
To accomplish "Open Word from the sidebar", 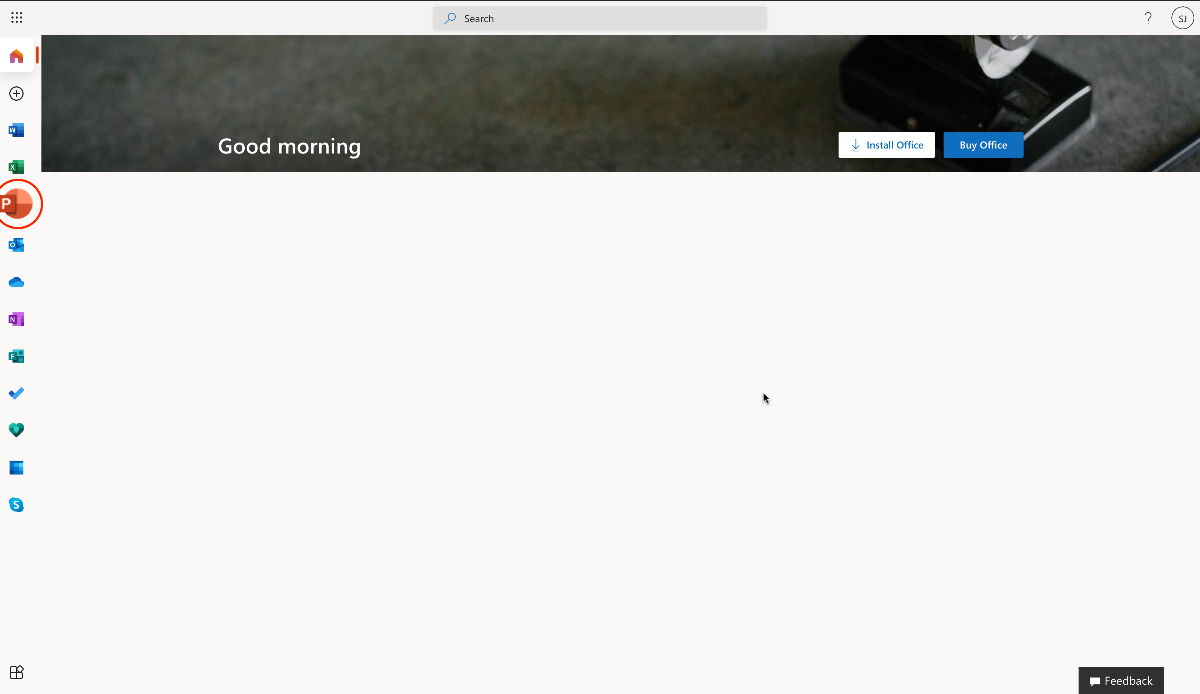I will (17, 130).
